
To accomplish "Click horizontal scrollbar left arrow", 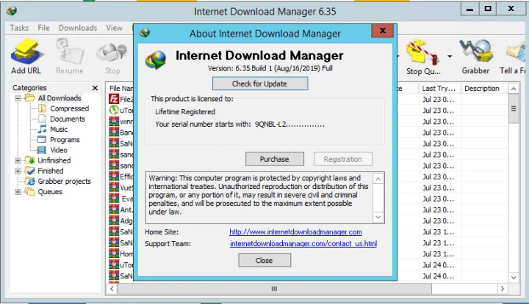I will [x=112, y=289].
